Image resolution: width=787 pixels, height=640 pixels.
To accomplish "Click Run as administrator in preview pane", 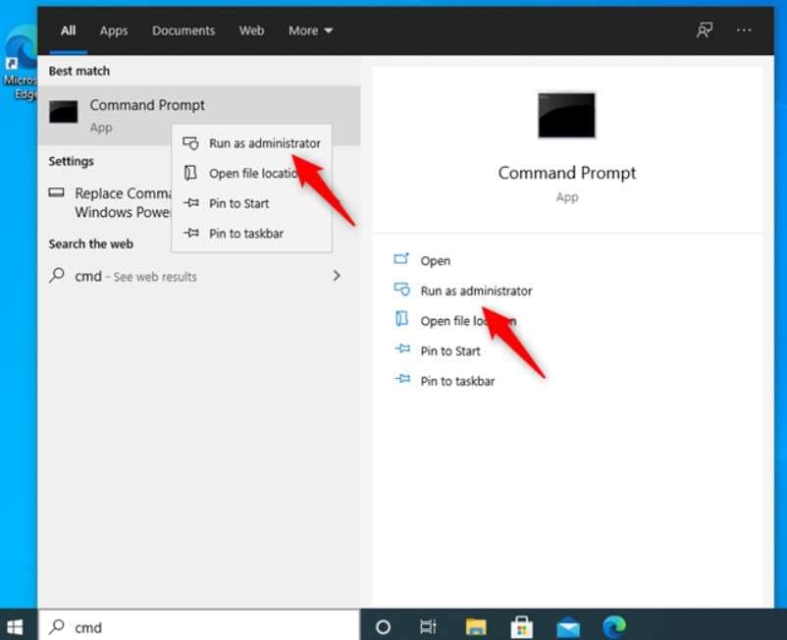I will (x=476, y=292).
